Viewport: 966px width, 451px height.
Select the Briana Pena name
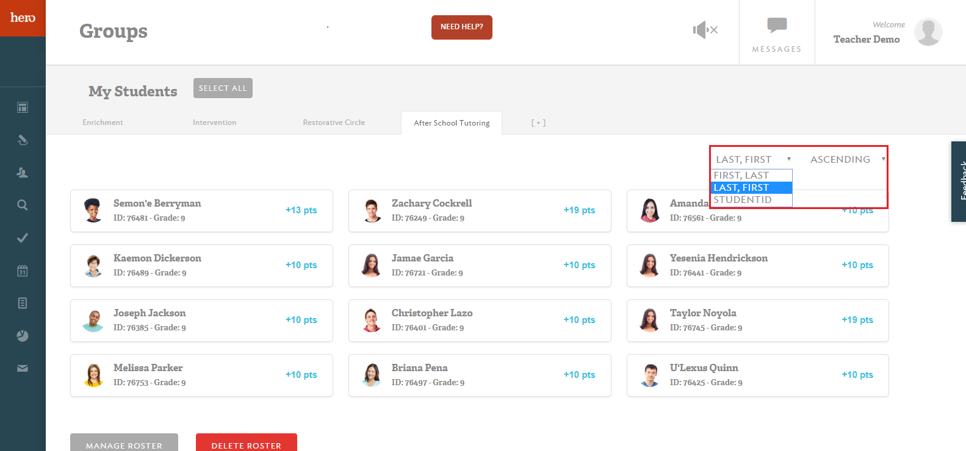[x=419, y=368]
